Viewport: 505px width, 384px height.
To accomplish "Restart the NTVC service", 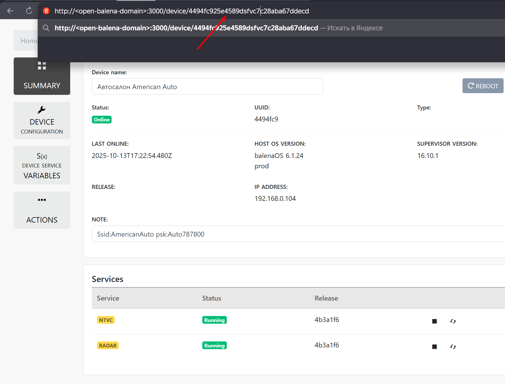I will [453, 321].
